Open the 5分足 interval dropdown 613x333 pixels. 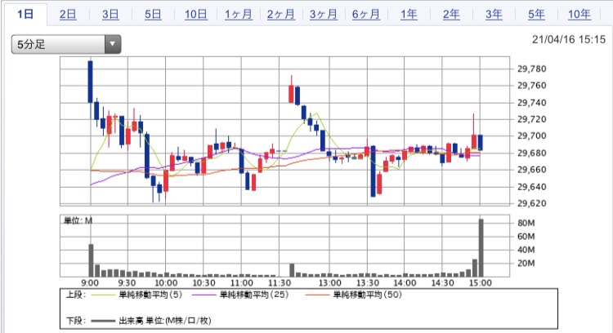(66, 44)
